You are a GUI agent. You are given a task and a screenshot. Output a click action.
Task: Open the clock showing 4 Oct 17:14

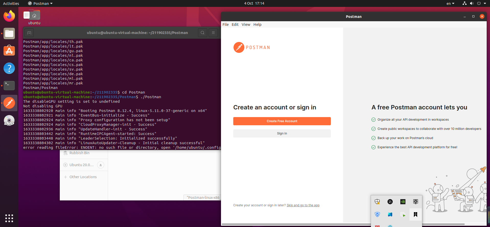[x=254, y=3]
